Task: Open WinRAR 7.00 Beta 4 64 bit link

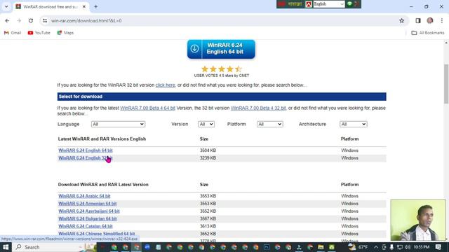Action: (148, 108)
